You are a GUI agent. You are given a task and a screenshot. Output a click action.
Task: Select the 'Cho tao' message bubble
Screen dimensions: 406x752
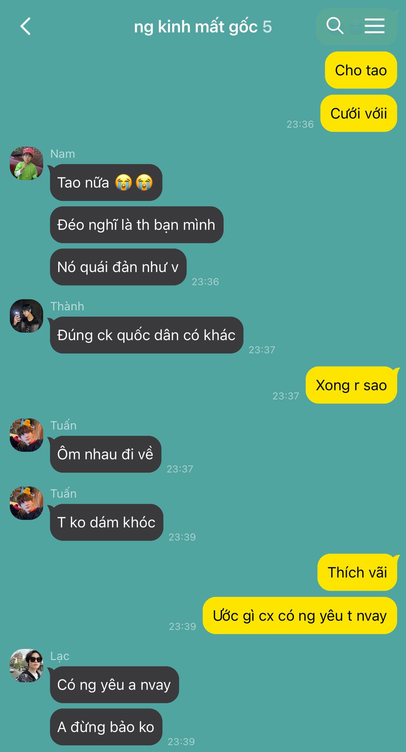point(361,70)
